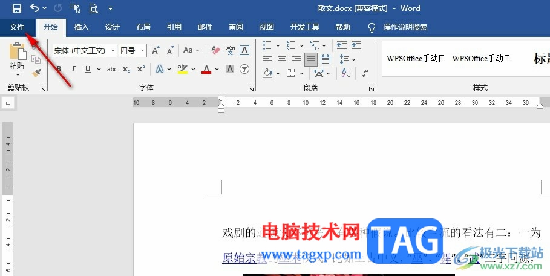Screen dimensions: 550x276
Task: Click the Copy icon in clipboard group
Action: (x=36, y=59)
